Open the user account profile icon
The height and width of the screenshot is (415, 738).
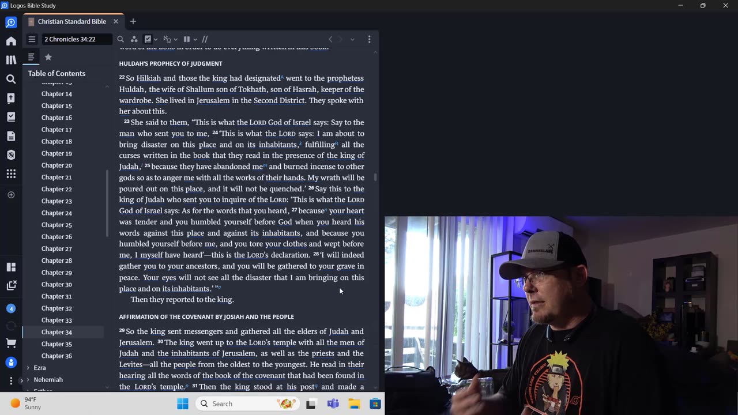coord(11,363)
